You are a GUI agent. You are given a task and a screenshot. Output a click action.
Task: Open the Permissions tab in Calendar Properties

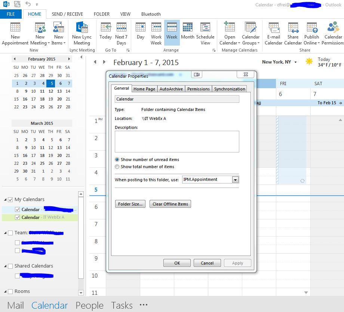[x=198, y=89]
